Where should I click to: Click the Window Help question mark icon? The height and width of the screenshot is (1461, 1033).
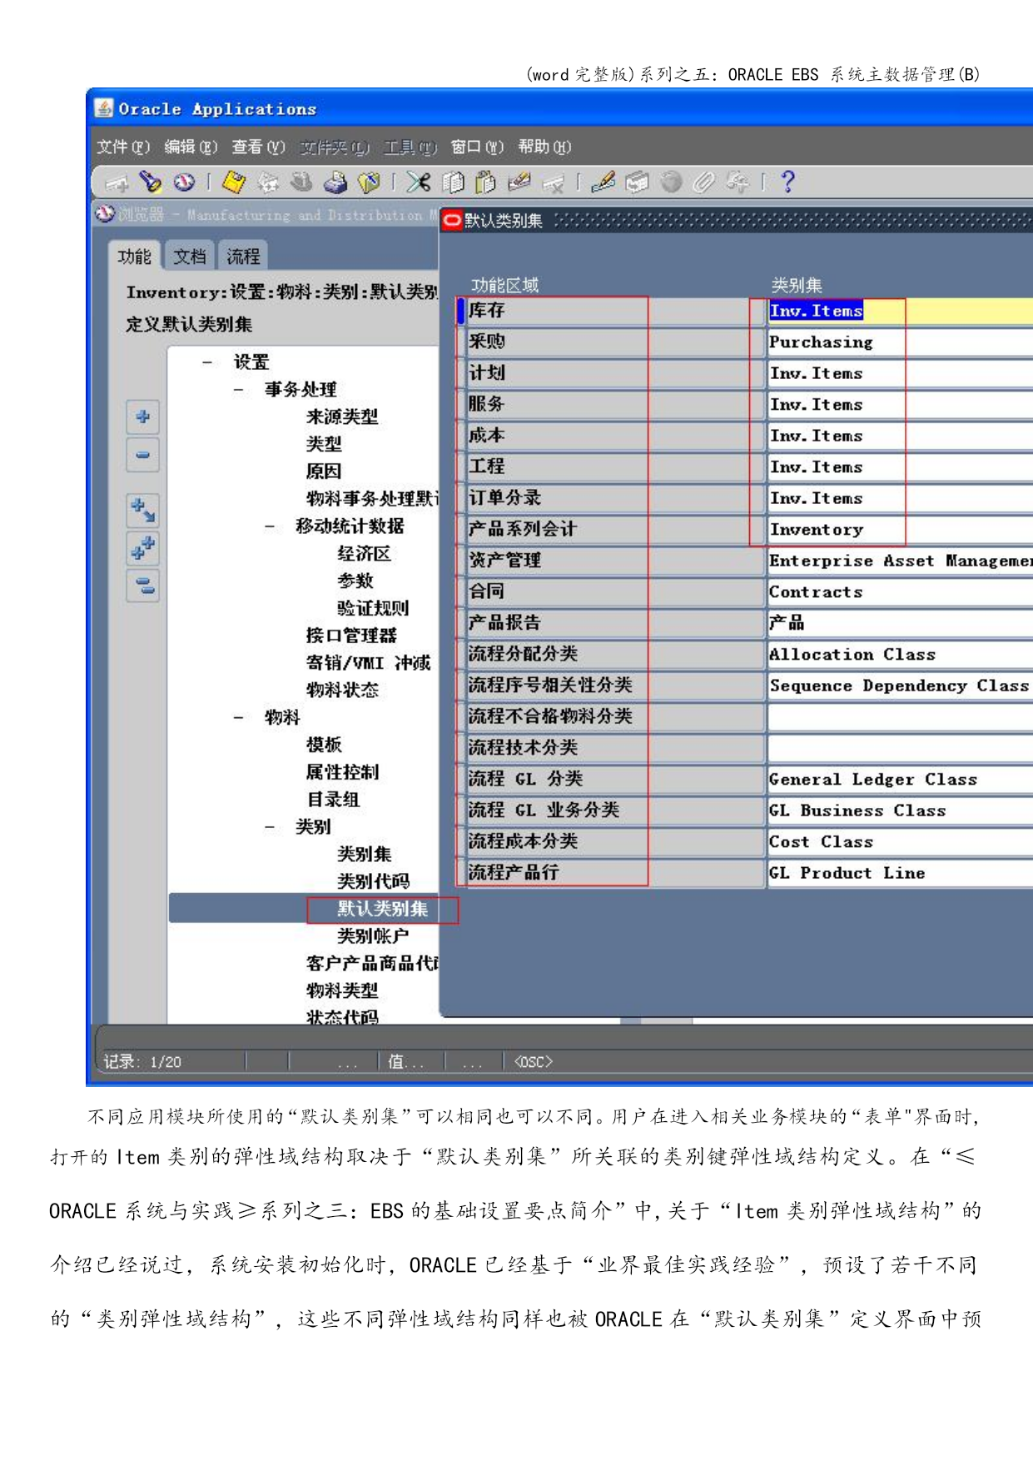click(787, 182)
